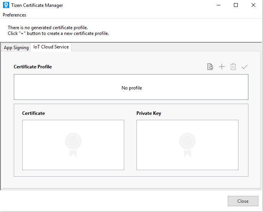263x212 pixels.
Task: Click the import certificate profile icon
Action: click(210, 67)
